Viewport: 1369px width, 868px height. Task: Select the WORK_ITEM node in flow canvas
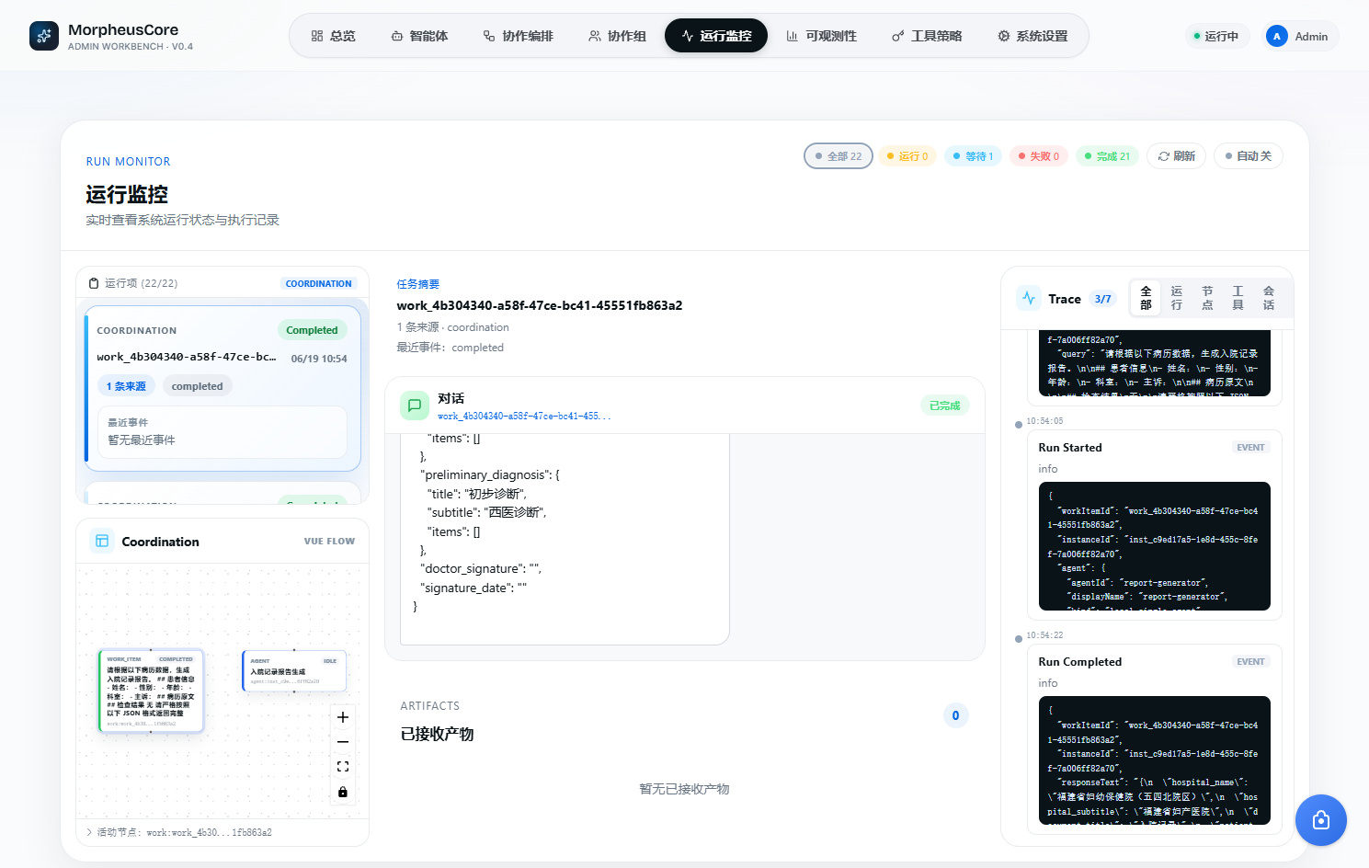point(151,691)
